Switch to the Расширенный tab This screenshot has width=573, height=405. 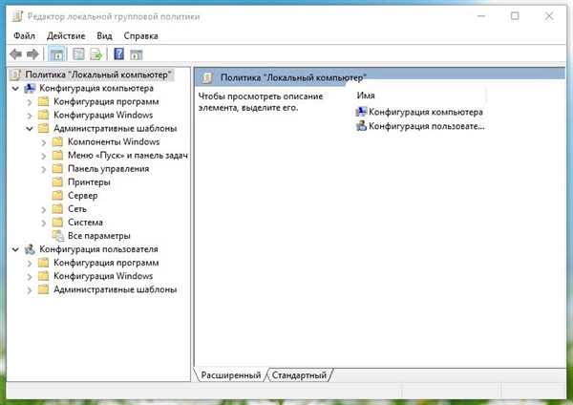230,375
